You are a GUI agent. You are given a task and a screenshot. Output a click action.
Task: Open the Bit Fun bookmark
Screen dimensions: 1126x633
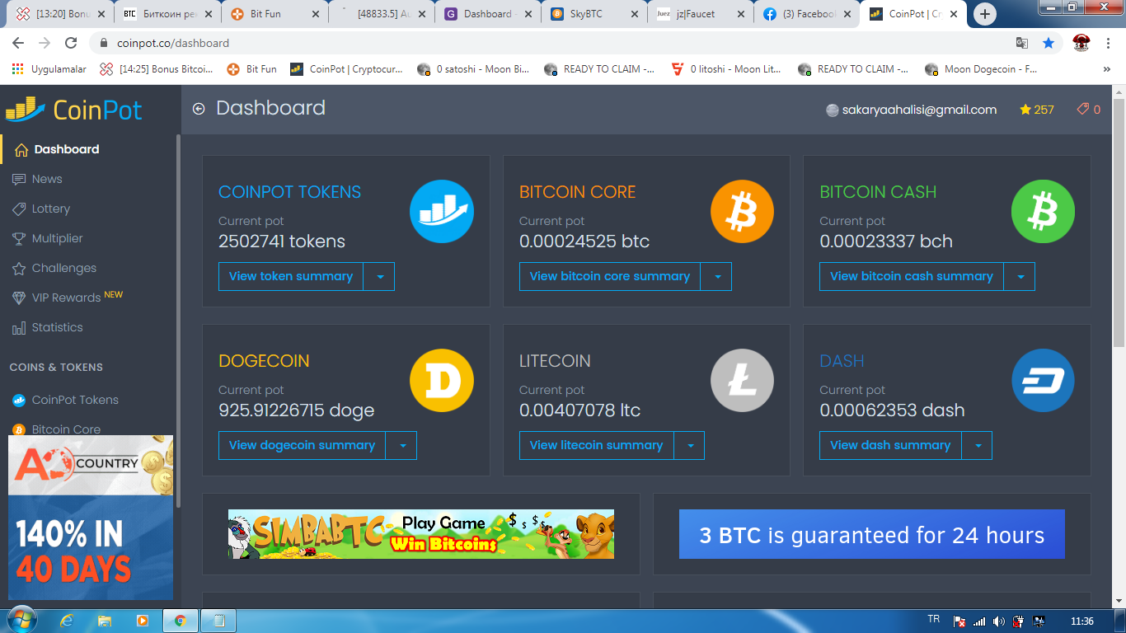pos(252,69)
